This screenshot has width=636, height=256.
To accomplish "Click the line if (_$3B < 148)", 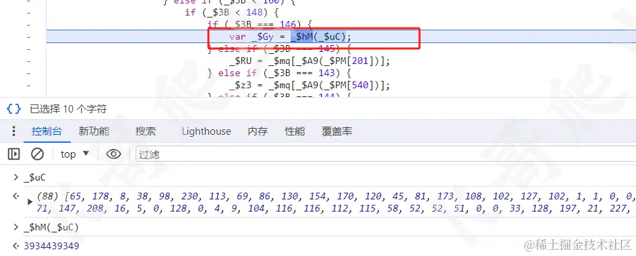I will pyautogui.click(x=231, y=13).
